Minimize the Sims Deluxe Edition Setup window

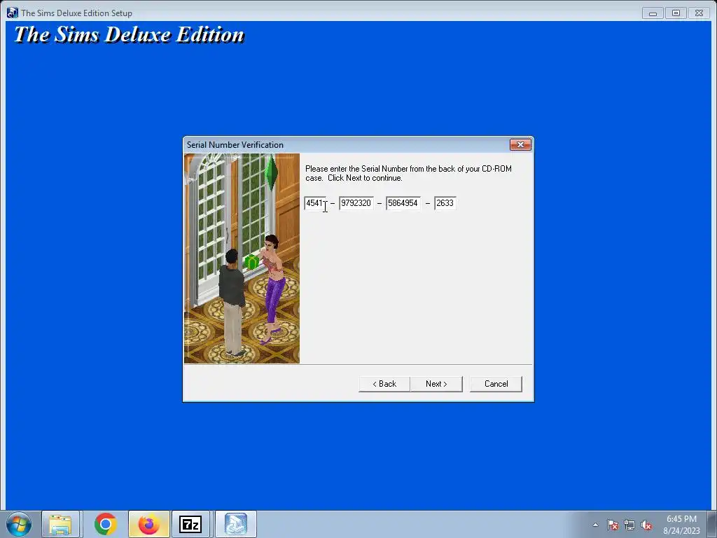(653, 13)
